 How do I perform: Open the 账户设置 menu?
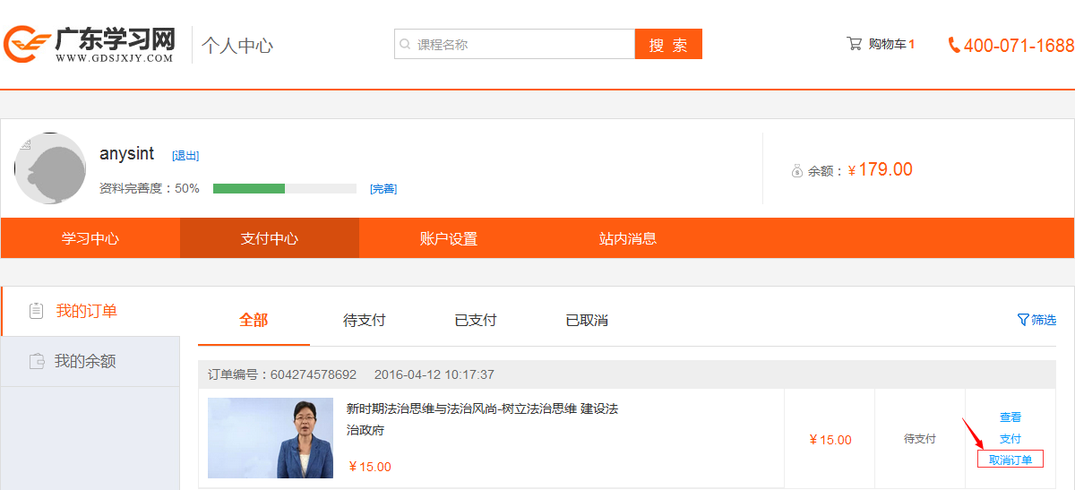pos(448,238)
